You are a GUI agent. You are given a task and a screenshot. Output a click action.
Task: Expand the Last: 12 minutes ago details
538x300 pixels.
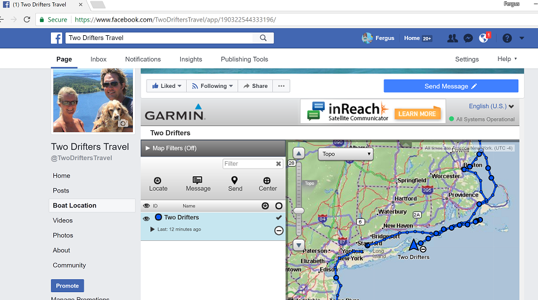click(153, 229)
